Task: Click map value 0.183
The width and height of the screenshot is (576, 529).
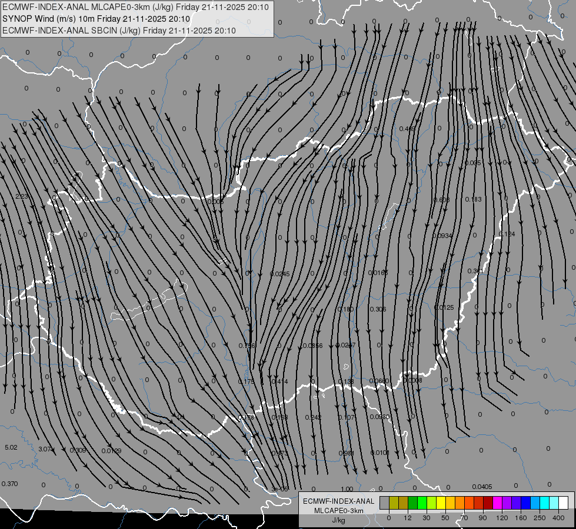Action: coord(473,199)
